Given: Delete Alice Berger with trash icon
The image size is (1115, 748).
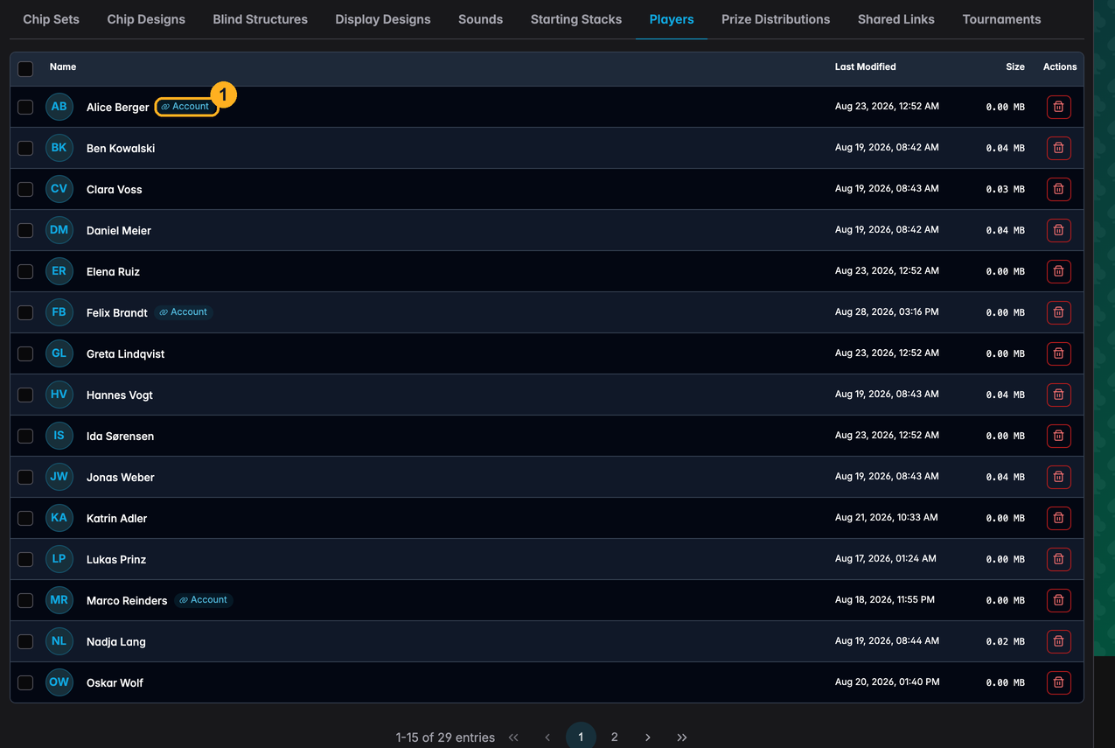Looking at the screenshot, I should click(1058, 107).
